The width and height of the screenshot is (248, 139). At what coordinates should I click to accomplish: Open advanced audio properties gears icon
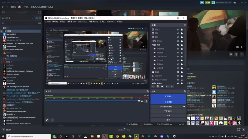[x=47, y=120]
